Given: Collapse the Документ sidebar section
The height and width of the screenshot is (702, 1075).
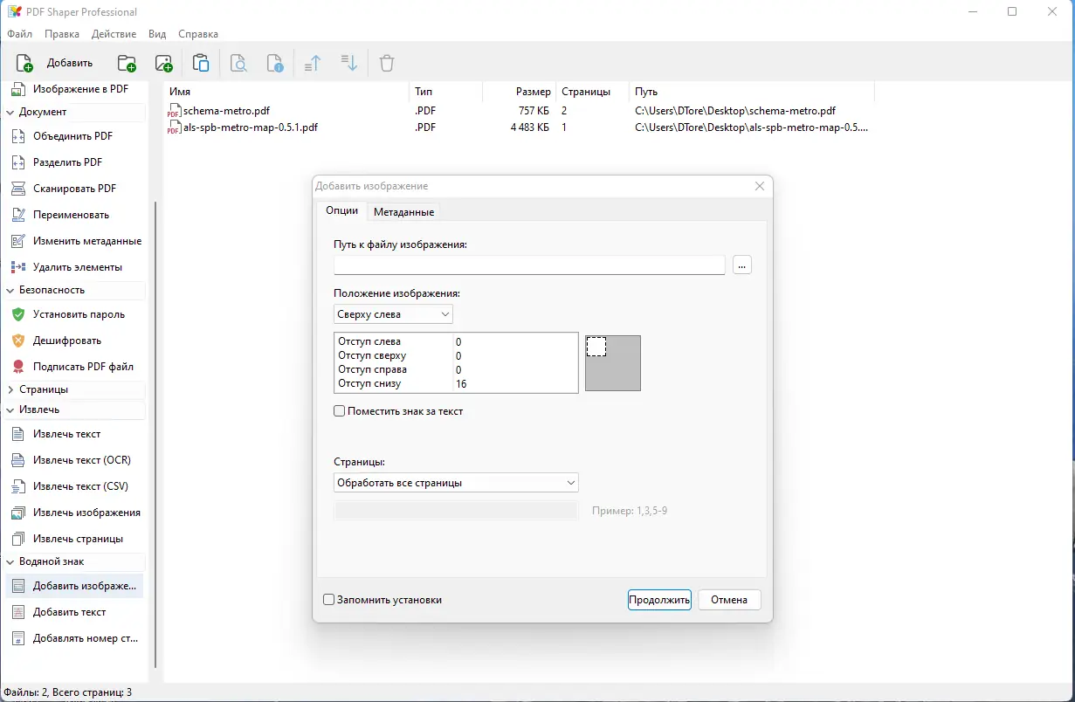Looking at the screenshot, I should click(x=10, y=112).
